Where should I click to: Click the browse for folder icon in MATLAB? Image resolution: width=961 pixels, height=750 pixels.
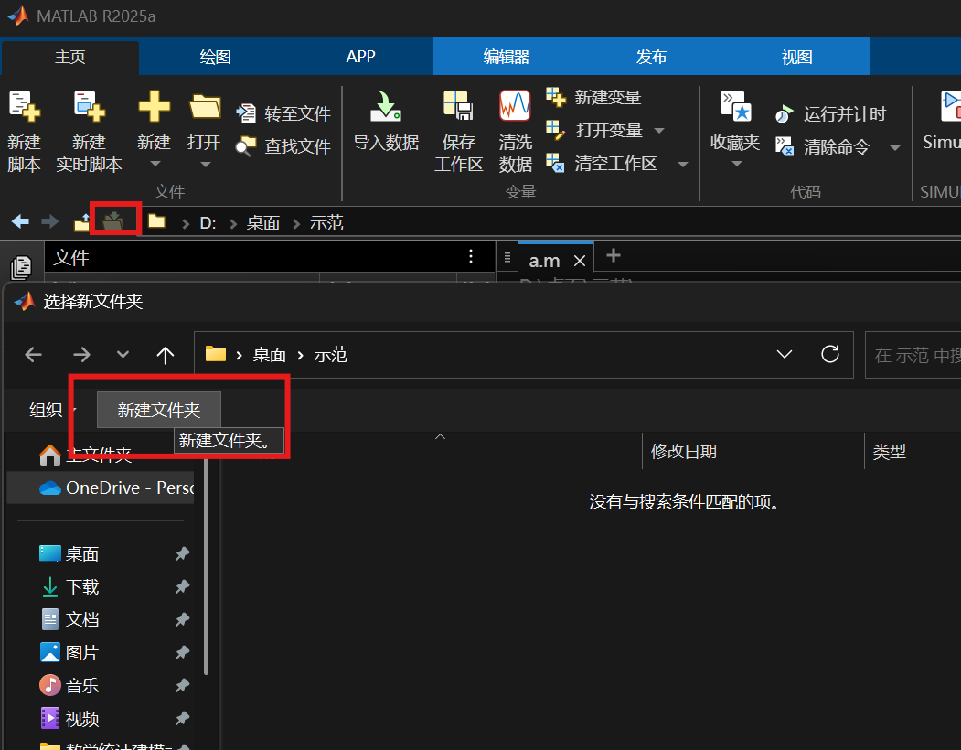(113, 220)
